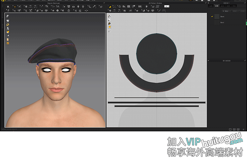Image resolution: width=247 pixels, height=158 pixels.
Task: Click the Beret fabric color swatch
Action: 217,16
